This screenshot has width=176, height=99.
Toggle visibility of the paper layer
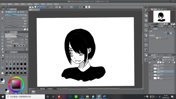tap(150, 78)
